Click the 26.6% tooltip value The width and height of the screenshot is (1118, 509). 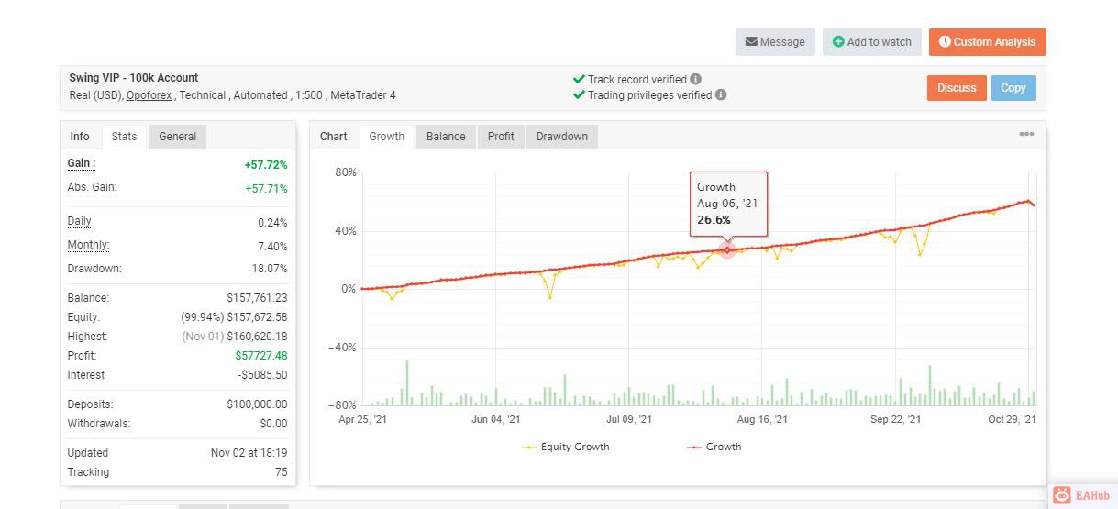click(714, 220)
